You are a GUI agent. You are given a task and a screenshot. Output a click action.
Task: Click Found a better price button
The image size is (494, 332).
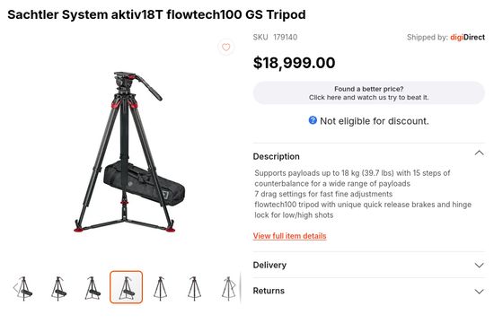[368, 93]
